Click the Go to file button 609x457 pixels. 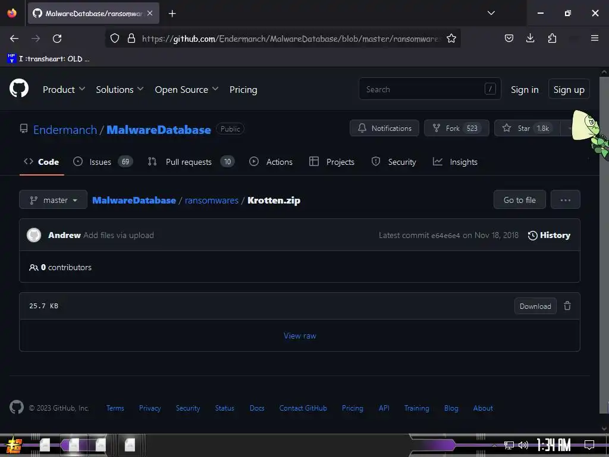click(519, 200)
